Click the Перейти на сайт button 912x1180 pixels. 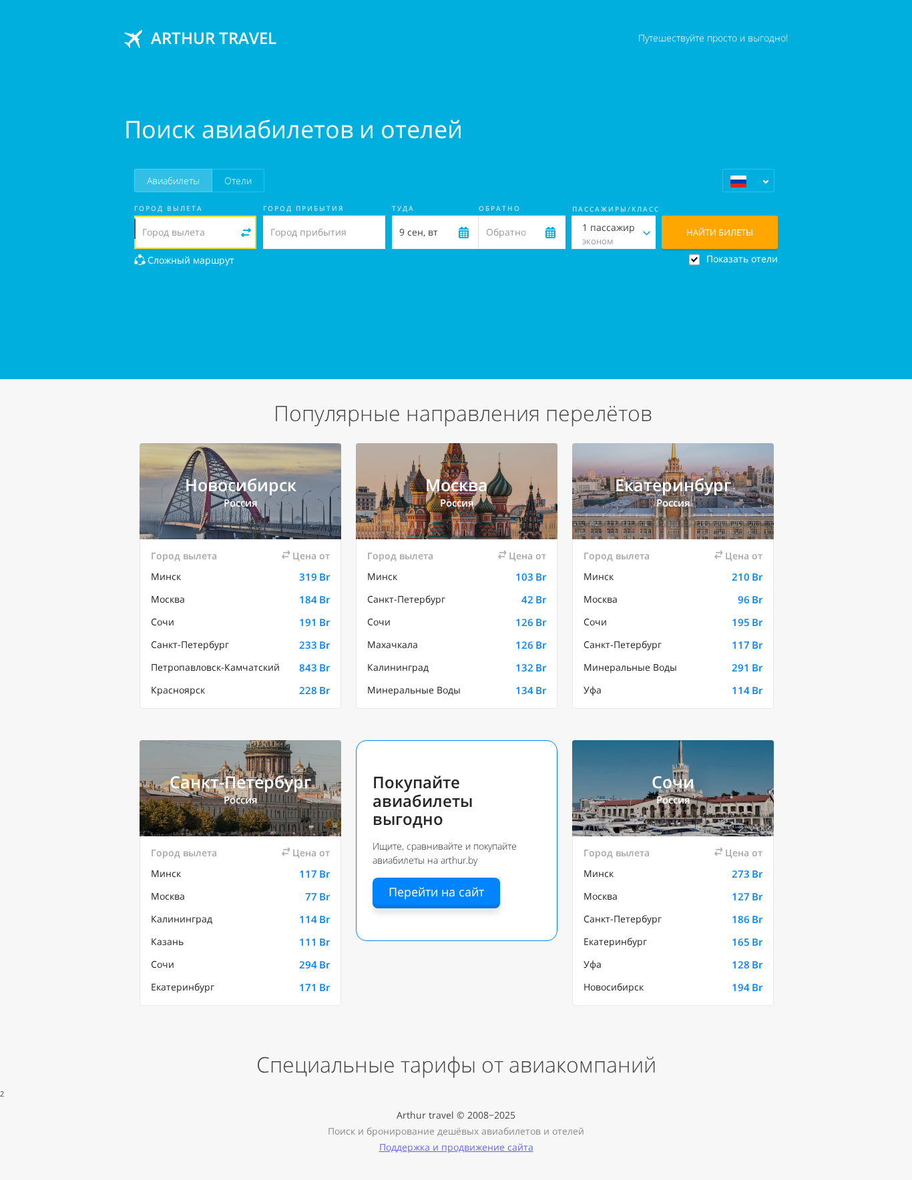[x=436, y=892]
